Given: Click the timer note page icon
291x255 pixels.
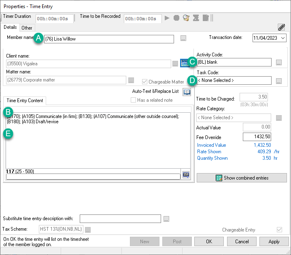Looking at the screenshot, I should tap(206, 18).
